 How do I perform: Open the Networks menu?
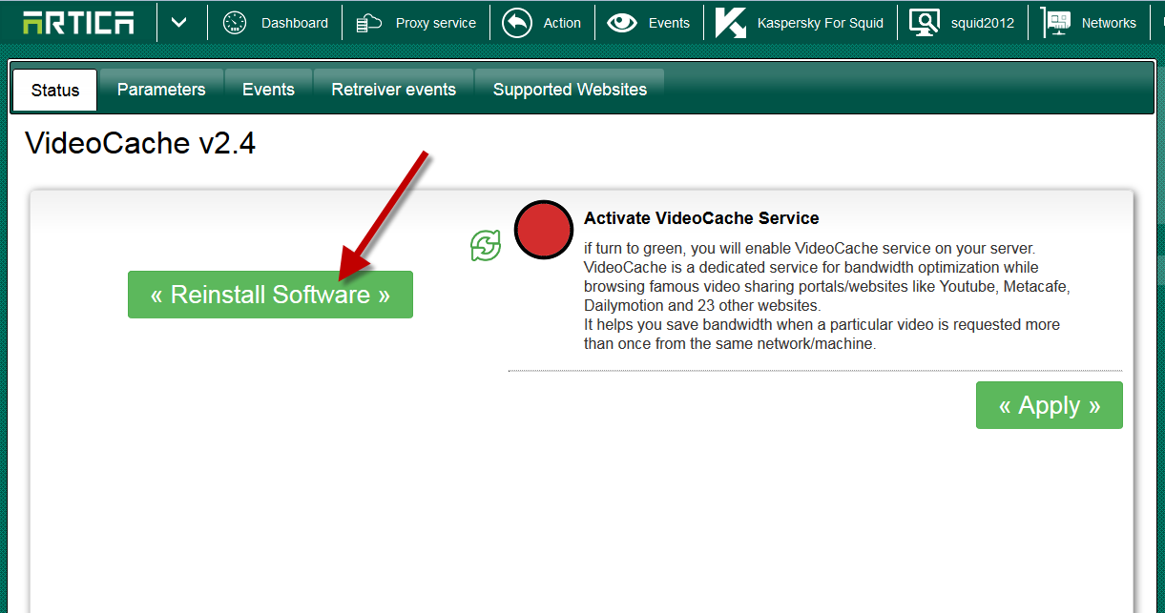(x=1109, y=23)
